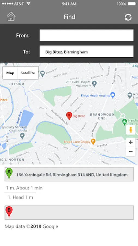Select direction step 1. Head 1 m
Viewport: 138px width, 246px height.
(x=20, y=197)
